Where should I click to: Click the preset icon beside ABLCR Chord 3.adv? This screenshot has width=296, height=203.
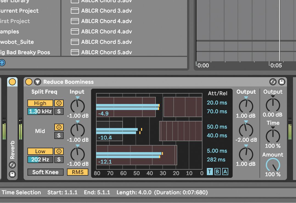[74, 11]
